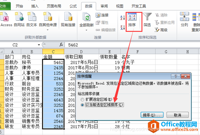The height and width of the screenshot is (135, 200).
Task: Sort descending Z to A icon
Action: coord(123,27)
